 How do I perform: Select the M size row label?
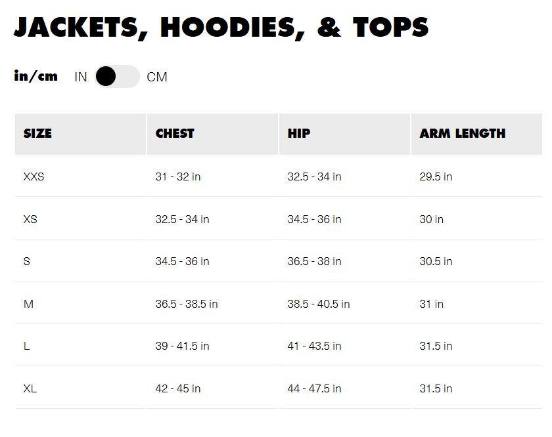(28, 304)
